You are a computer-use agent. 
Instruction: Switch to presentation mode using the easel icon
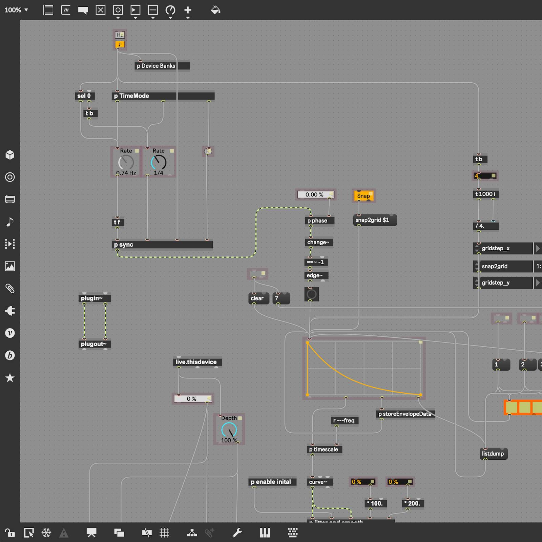coord(91,533)
